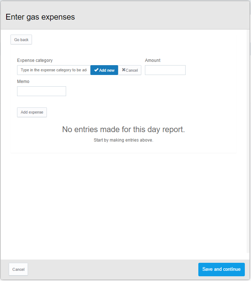Select the Memo text field
The height and width of the screenshot is (281, 251).
41,91
